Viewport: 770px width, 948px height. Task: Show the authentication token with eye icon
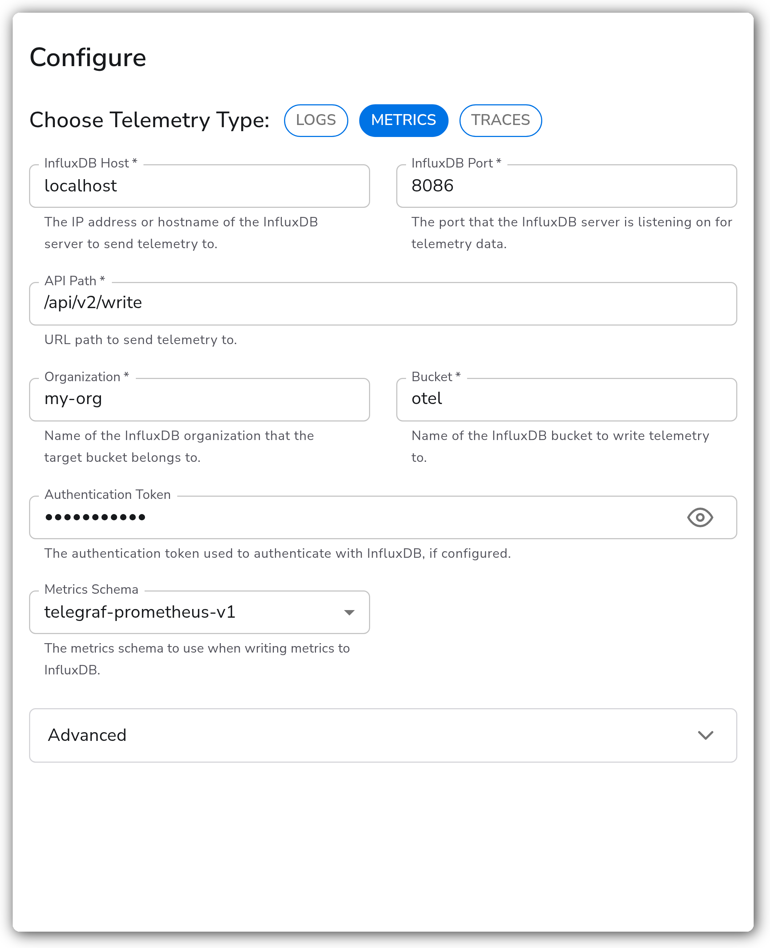coord(700,517)
